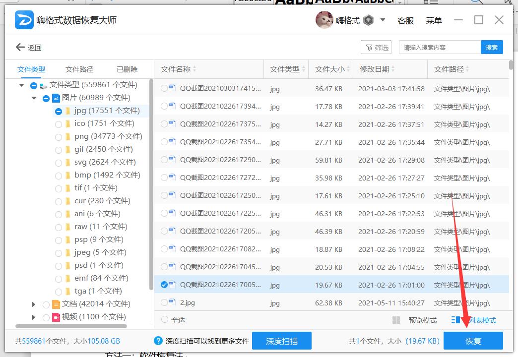This screenshot has width=518, height=357.
Task: Click the raw folder icon
Action: pyautogui.click(x=67, y=227)
